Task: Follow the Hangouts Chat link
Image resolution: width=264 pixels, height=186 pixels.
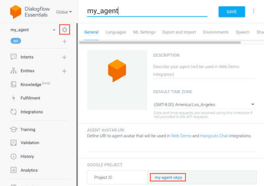Action: click(214, 136)
